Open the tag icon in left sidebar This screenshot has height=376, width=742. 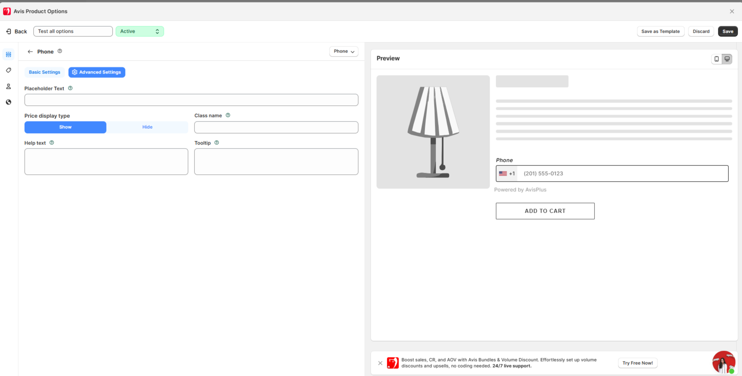8,70
